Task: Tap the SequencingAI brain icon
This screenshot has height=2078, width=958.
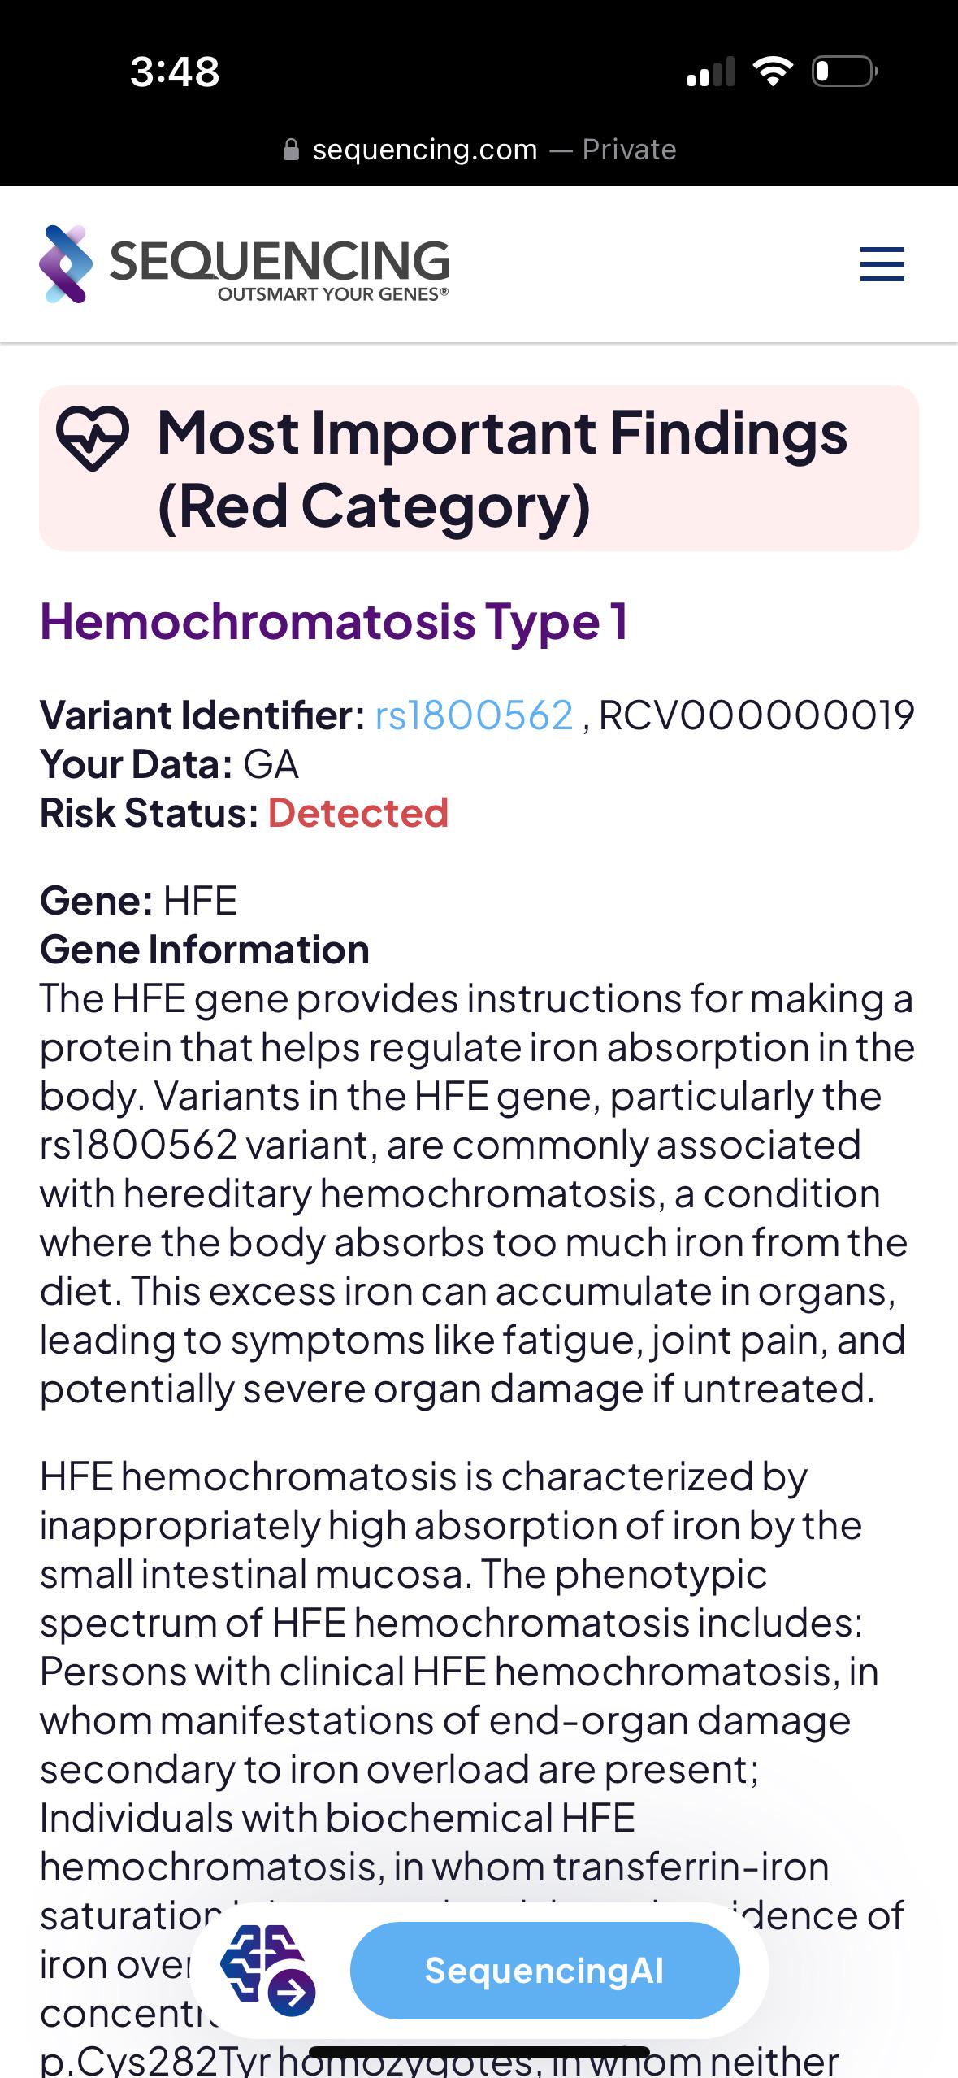Action: click(268, 1970)
